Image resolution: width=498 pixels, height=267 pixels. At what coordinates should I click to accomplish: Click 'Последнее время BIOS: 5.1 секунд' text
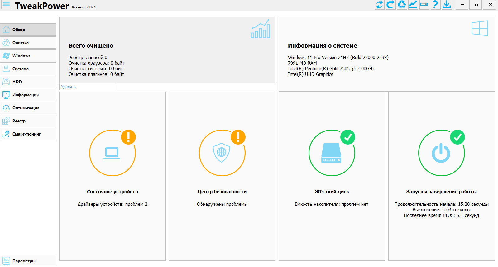[x=441, y=215]
